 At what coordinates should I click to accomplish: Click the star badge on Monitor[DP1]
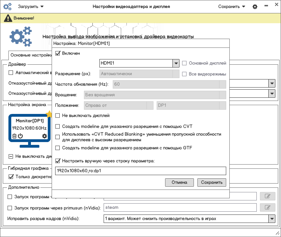click(49, 114)
